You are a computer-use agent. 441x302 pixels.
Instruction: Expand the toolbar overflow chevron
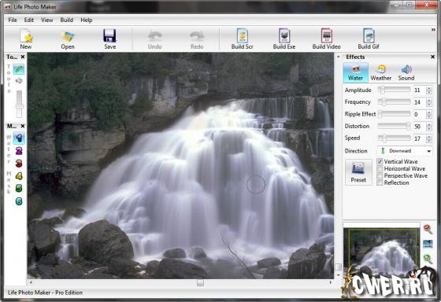(433, 30)
